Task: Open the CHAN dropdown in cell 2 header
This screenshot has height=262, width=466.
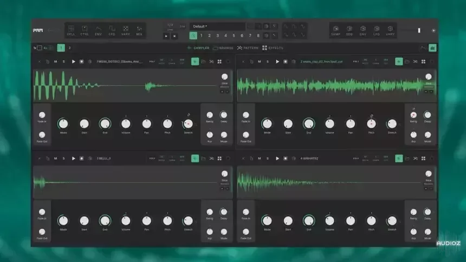Action: [376, 62]
